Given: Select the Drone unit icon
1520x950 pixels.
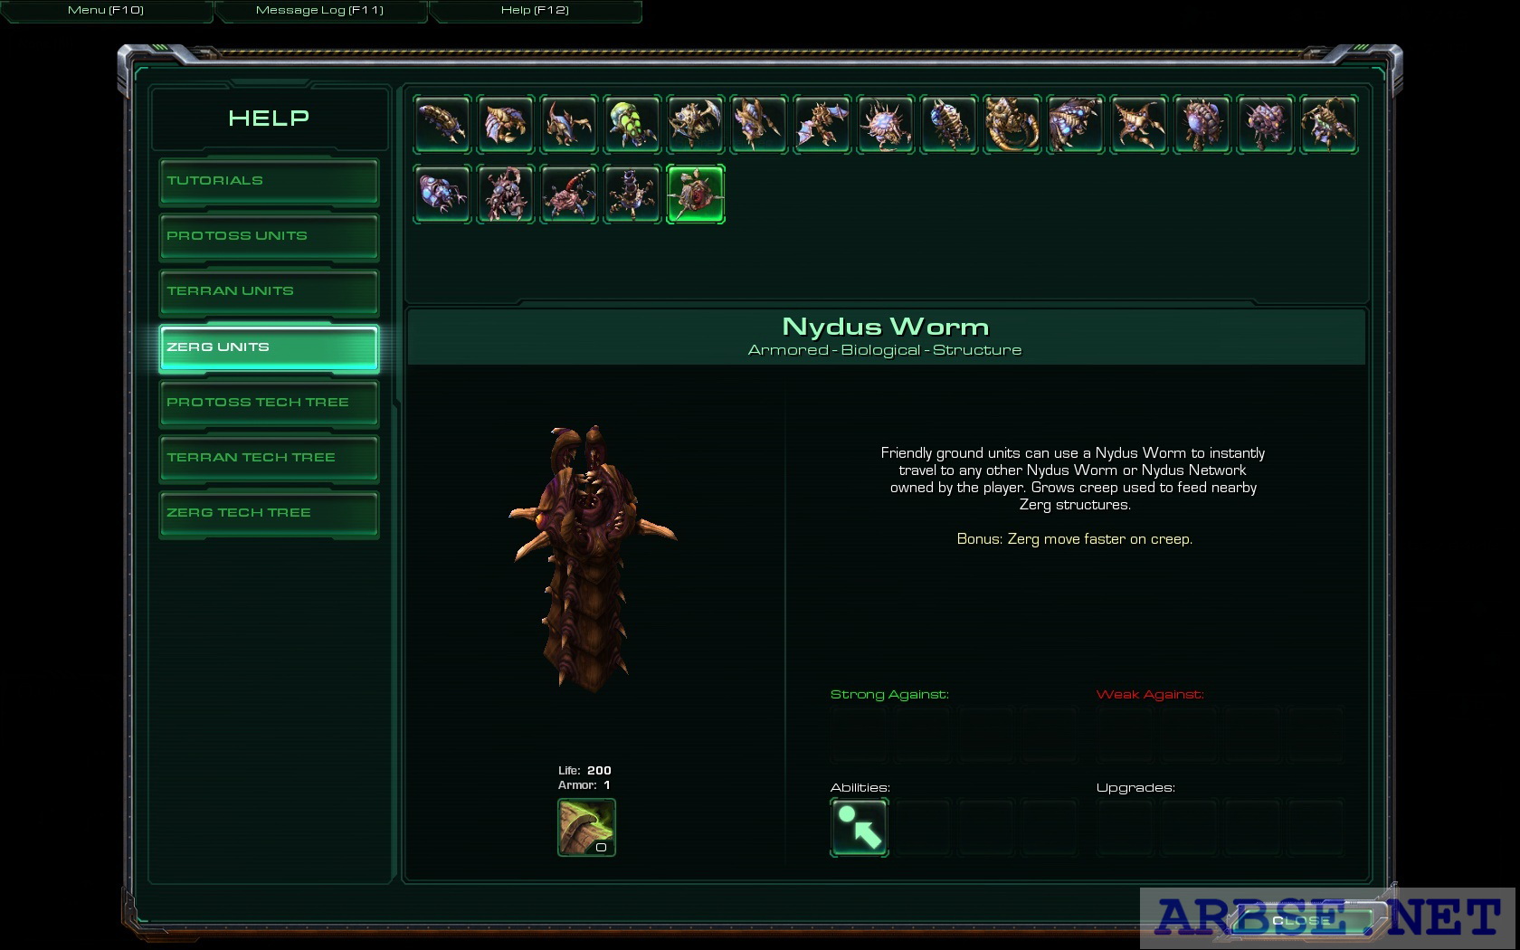Looking at the screenshot, I should pos(506,124).
